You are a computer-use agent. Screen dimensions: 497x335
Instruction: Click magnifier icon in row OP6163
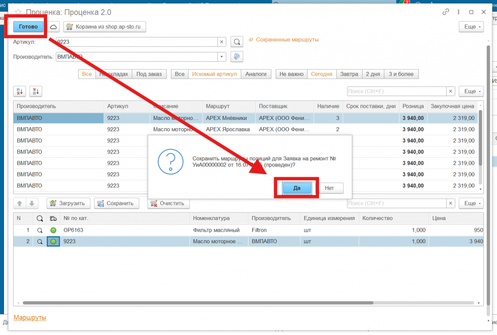tap(40, 230)
